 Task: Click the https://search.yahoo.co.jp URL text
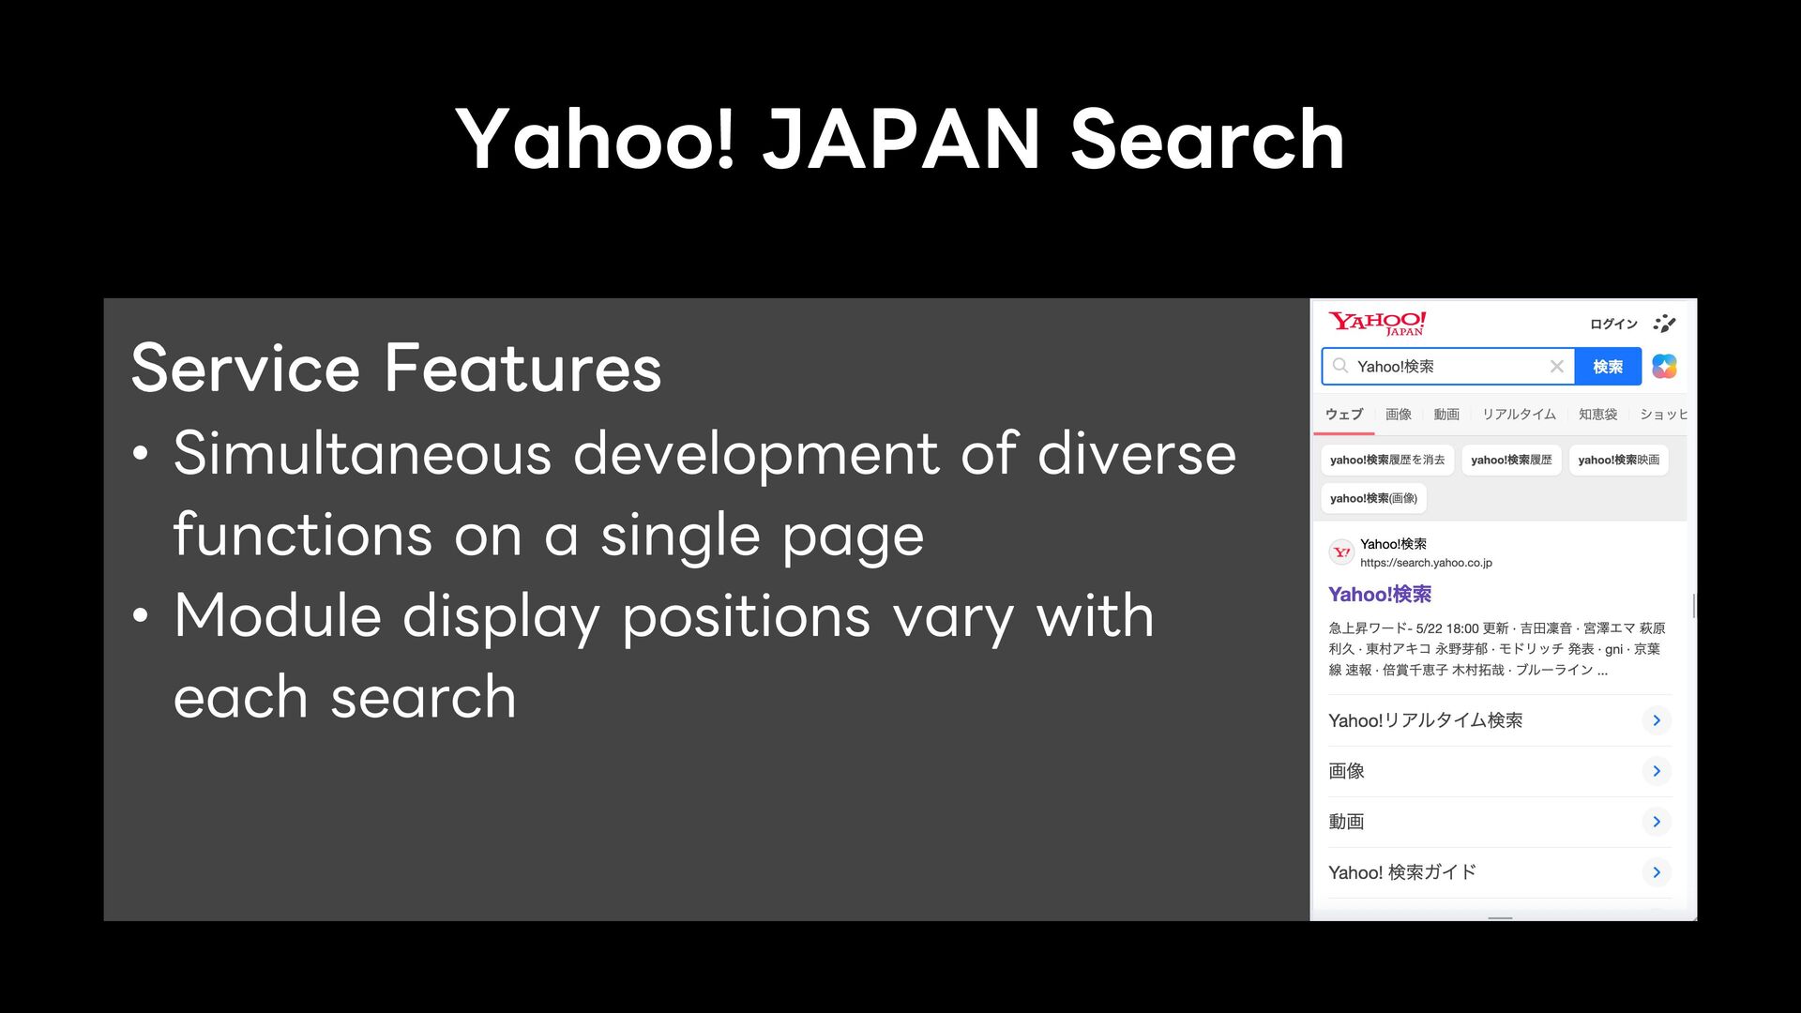[1426, 563]
